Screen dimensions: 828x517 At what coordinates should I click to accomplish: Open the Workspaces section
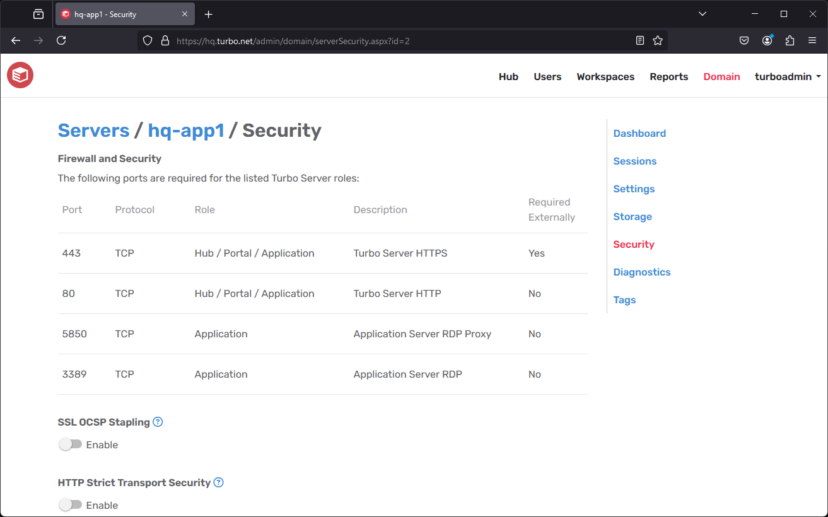click(605, 76)
